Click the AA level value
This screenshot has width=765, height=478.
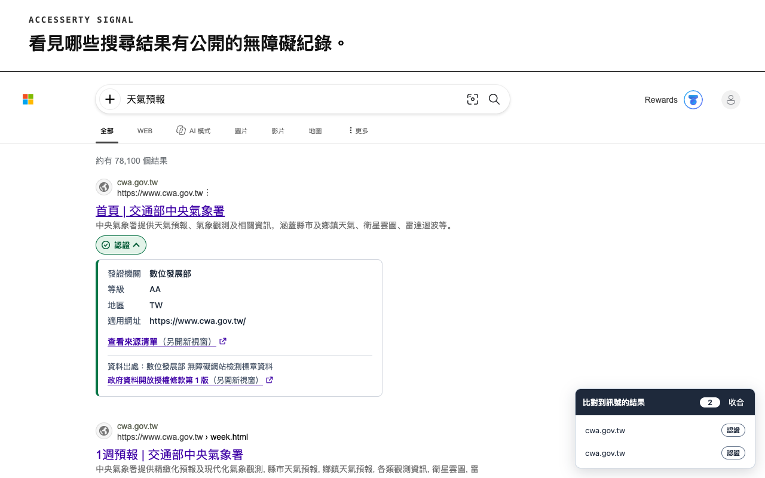click(x=155, y=289)
